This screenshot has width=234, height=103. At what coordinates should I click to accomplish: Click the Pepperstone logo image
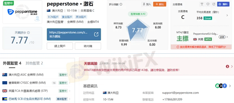(22, 12)
